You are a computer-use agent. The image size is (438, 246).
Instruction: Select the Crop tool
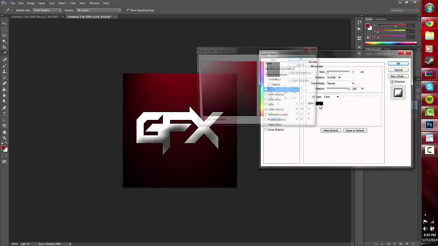(4, 47)
